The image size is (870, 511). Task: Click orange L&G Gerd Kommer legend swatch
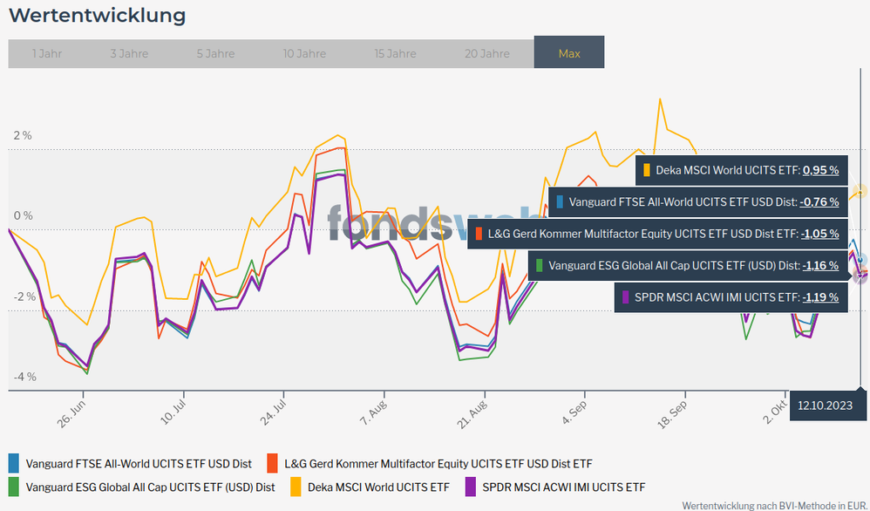pos(271,464)
